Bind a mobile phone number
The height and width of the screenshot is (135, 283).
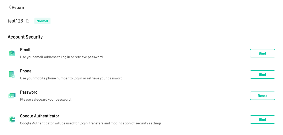pyautogui.click(x=263, y=75)
